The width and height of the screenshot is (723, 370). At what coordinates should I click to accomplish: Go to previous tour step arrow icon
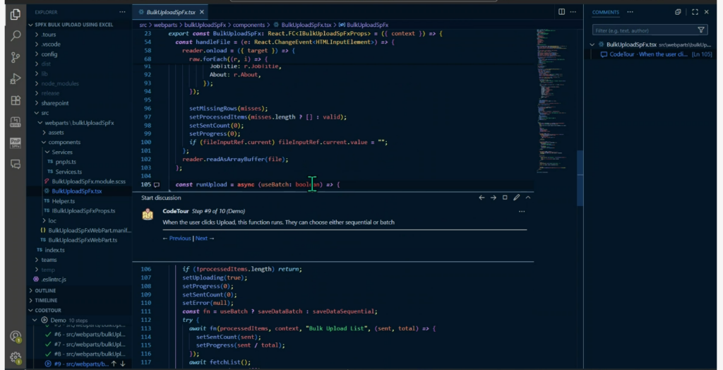(x=482, y=198)
